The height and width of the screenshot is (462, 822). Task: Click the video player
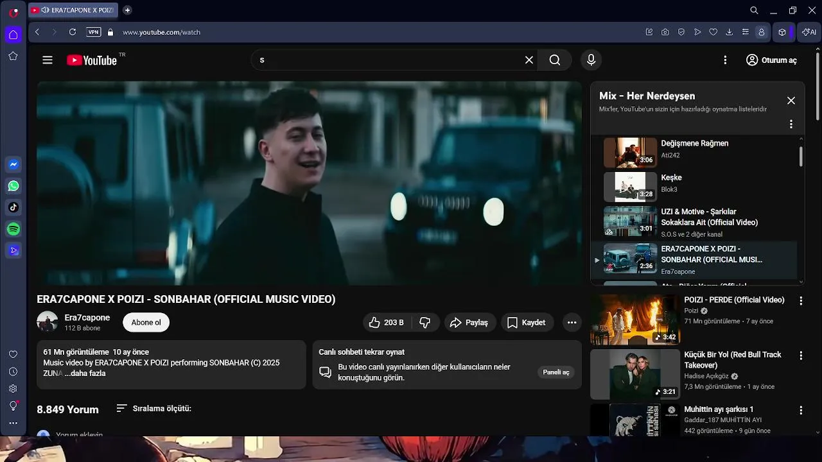click(309, 183)
